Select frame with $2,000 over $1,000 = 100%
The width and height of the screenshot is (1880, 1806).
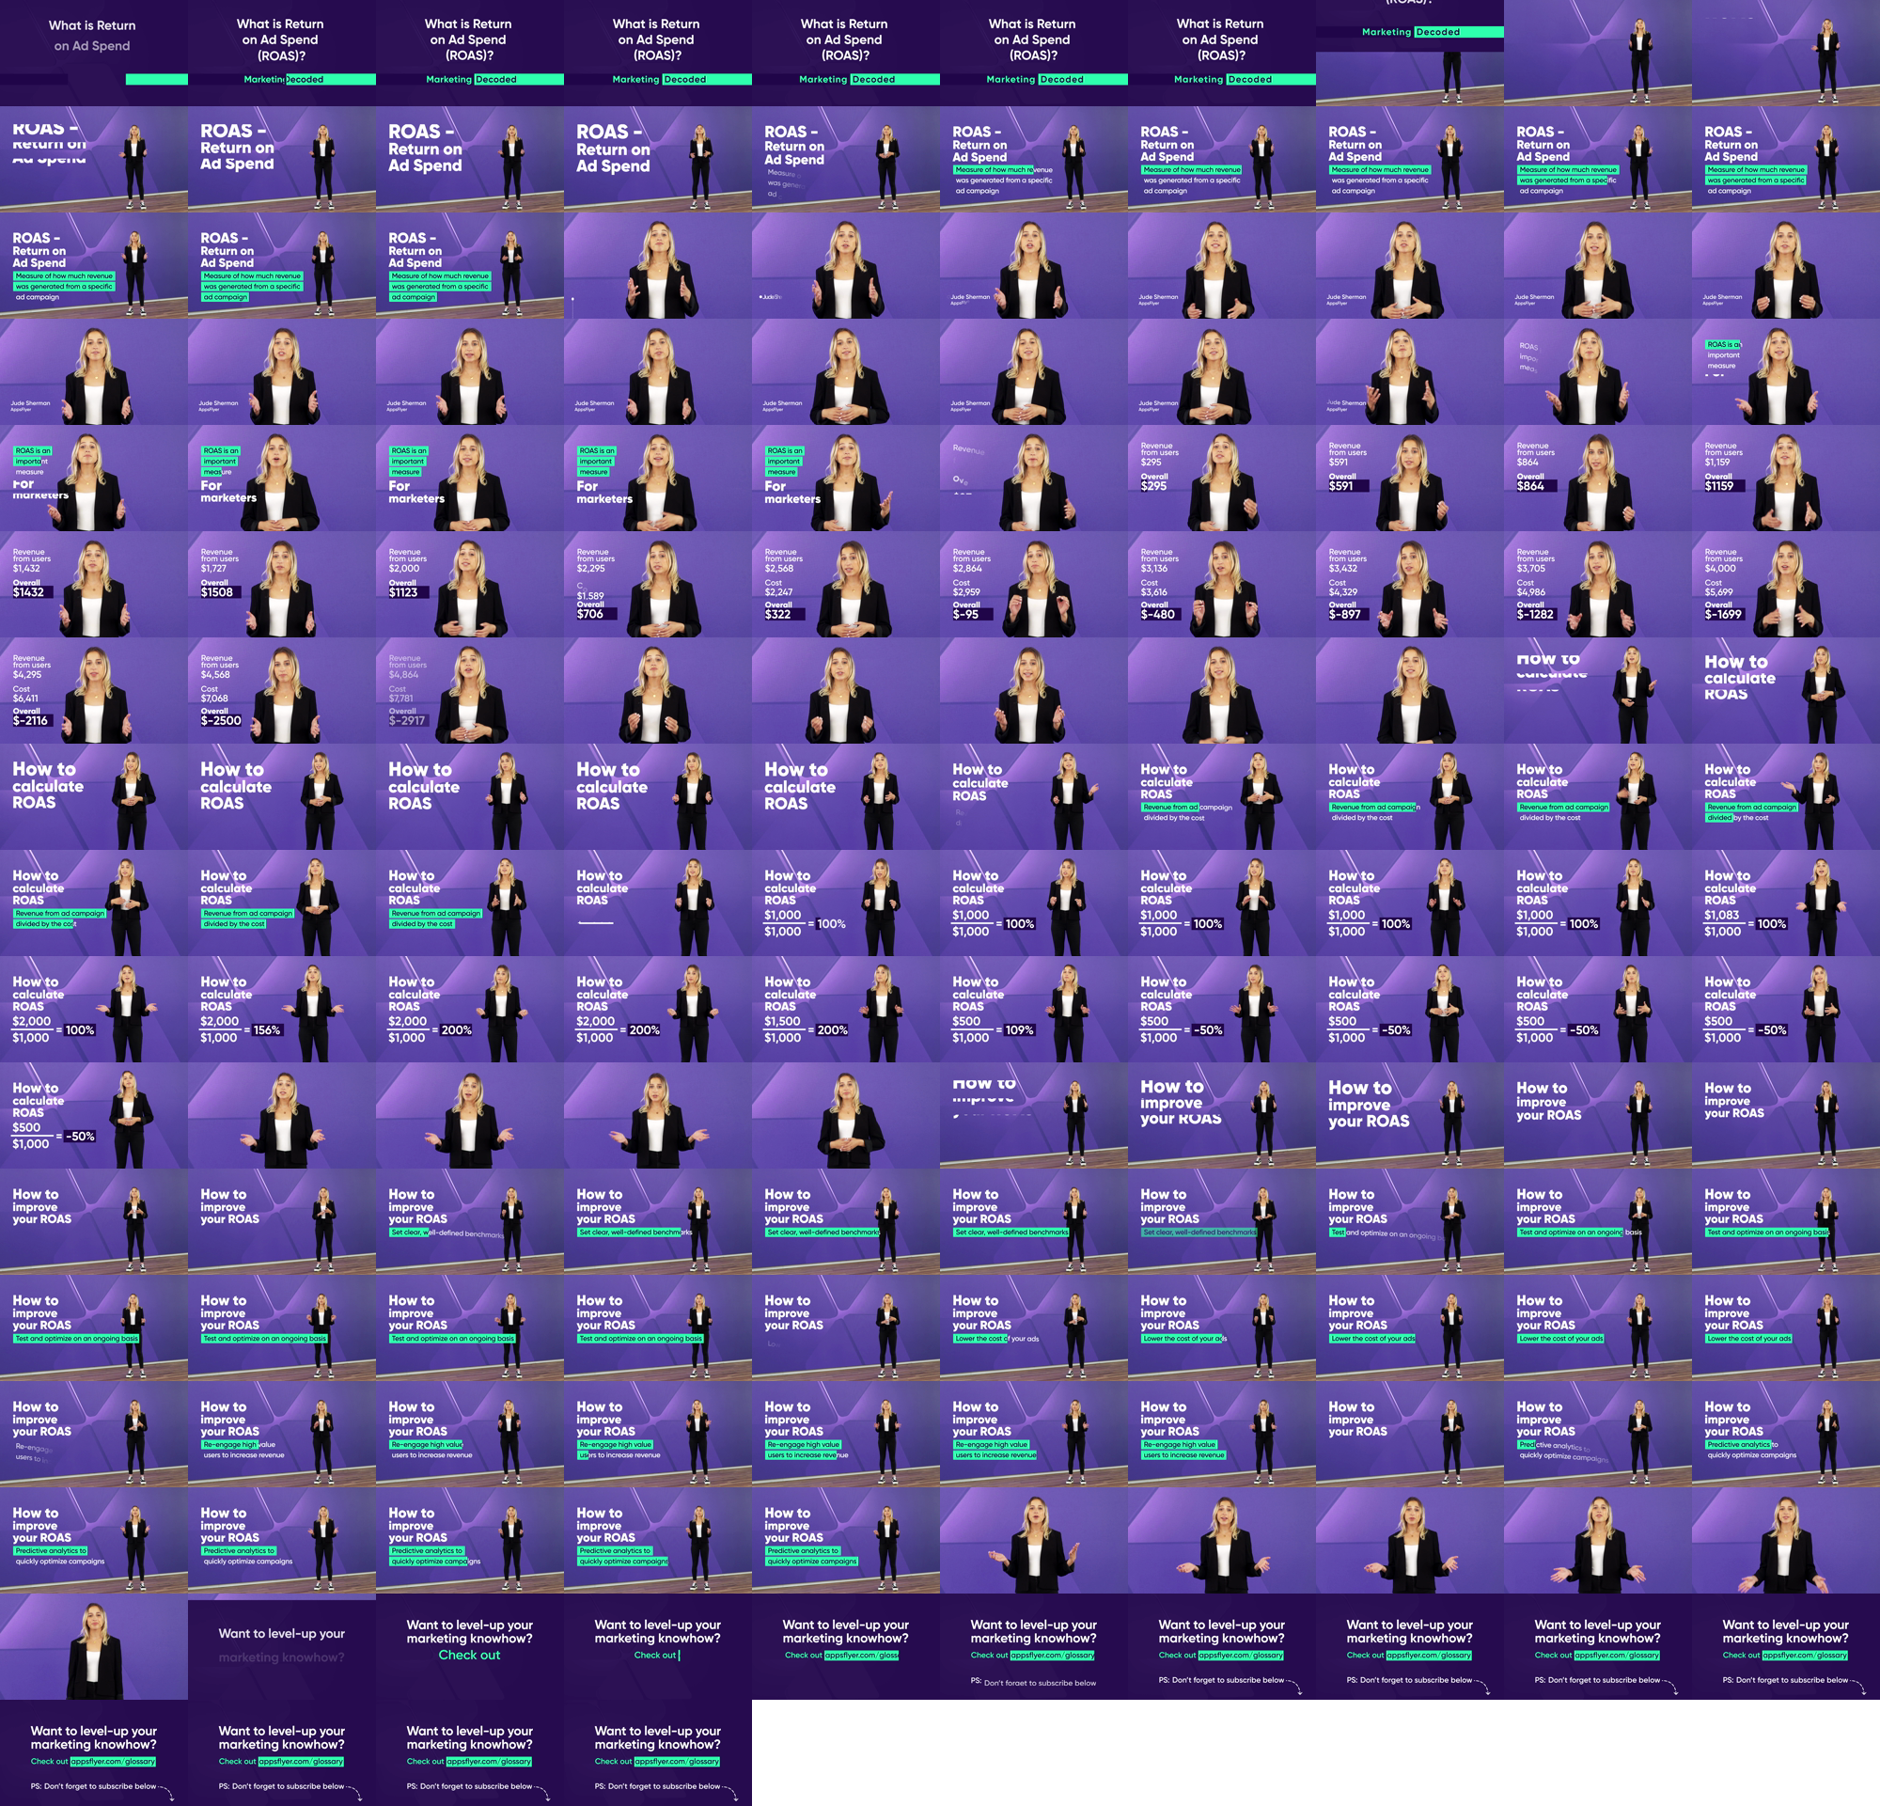click(94, 1009)
